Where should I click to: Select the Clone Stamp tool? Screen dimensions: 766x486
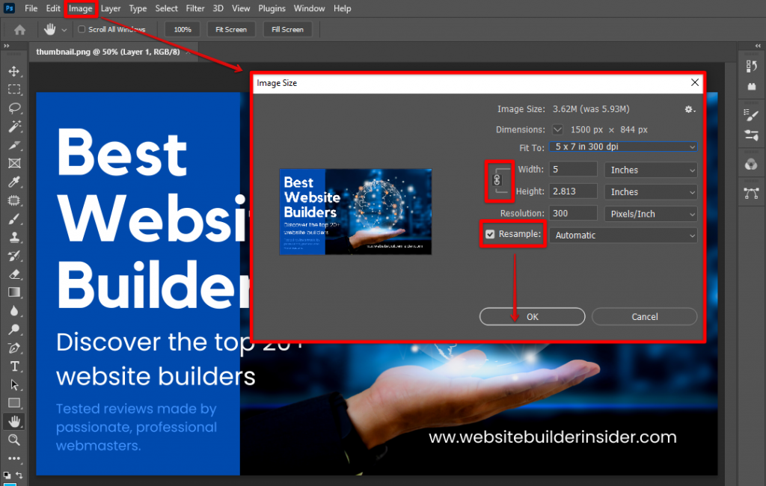(x=13, y=238)
